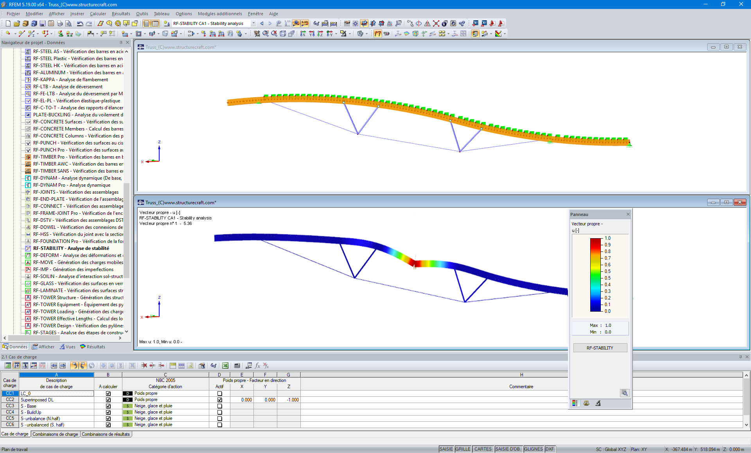Click the red area of the color legend
751x453 pixels.
pyautogui.click(x=595, y=243)
